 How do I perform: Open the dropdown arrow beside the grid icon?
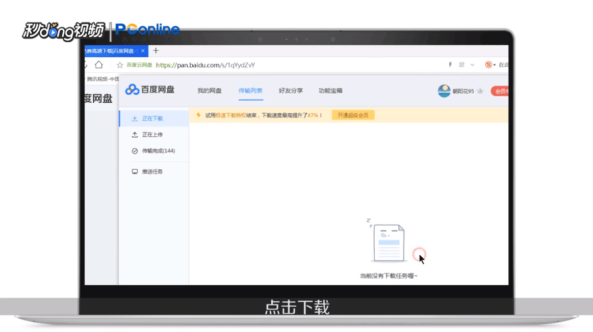pyautogui.click(x=472, y=65)
